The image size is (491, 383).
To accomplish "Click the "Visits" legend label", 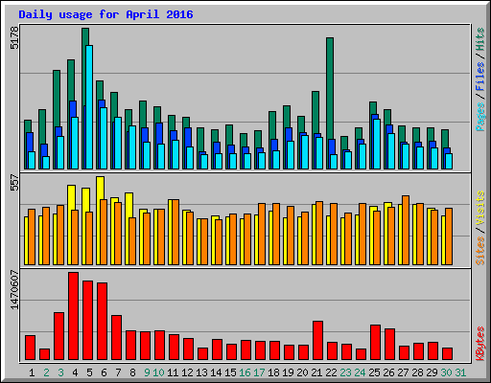I will coord(480,208).
